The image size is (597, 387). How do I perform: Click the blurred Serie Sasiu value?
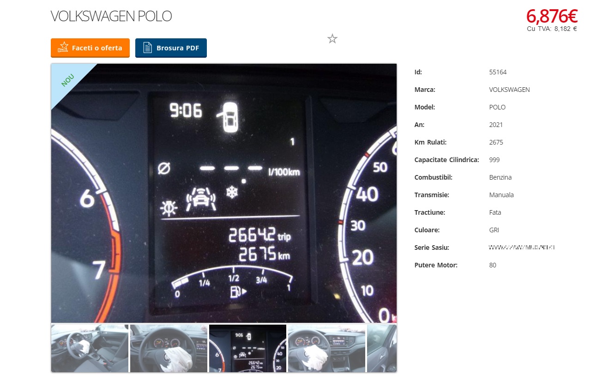tap(522, 248)
